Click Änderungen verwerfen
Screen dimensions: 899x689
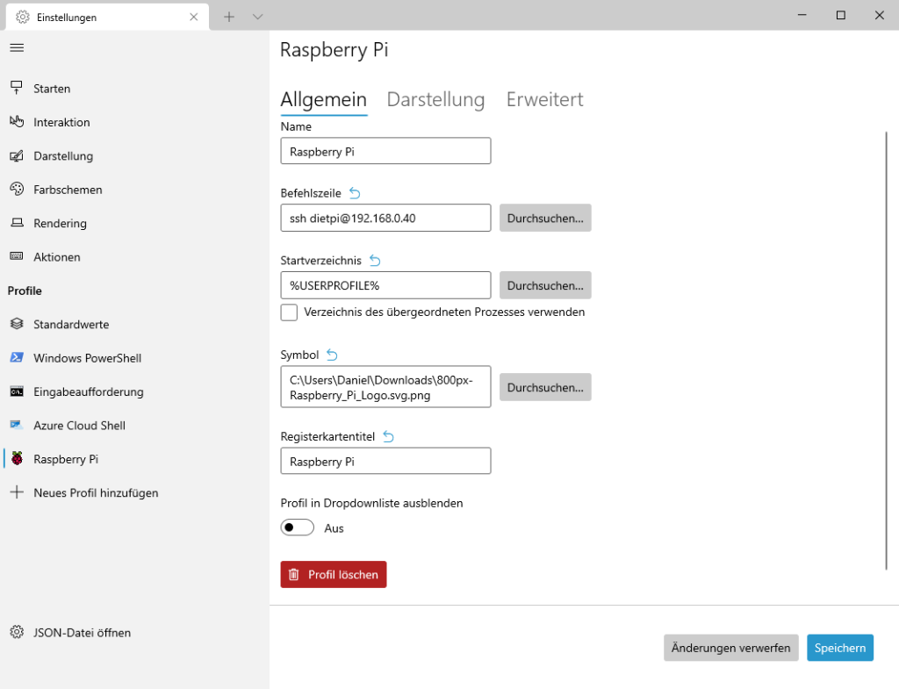(x=731, y=648)
